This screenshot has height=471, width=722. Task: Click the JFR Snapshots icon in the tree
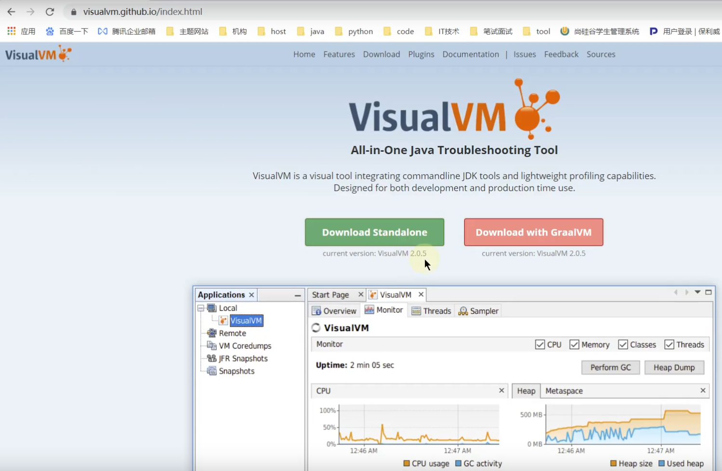(211, 358)
